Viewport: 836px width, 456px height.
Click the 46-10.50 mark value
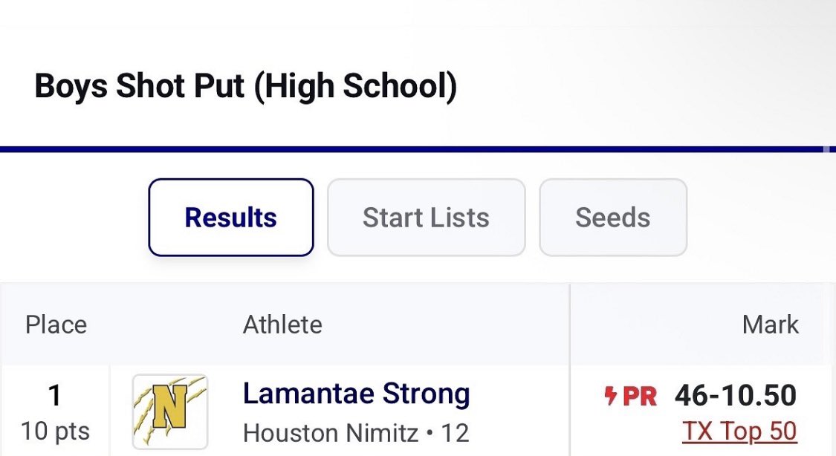tap(736, 396)
